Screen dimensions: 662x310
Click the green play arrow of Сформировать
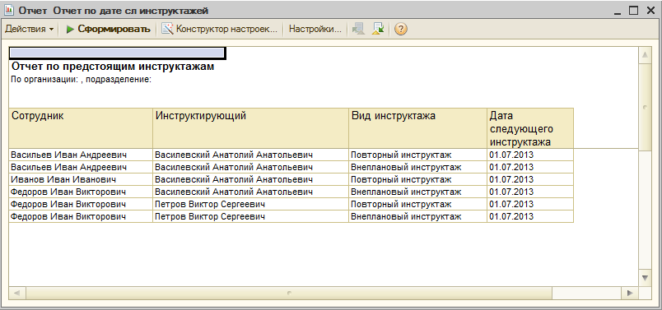[71, 29]
